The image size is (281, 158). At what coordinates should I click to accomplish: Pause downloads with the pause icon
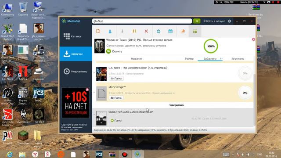click(x=134, y=31)
